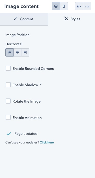
Task: Enable Rounded Corners checkbox
Action: 8,69
